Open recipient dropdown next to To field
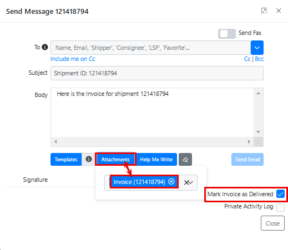The width and height of the screenshot is (288, 250). 257,48
